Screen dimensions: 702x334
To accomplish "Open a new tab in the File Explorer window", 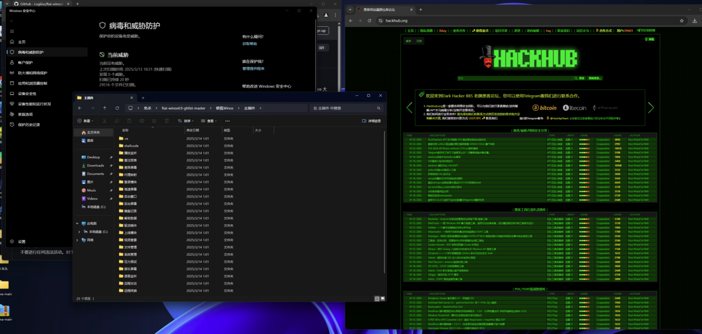I will 143,98.
